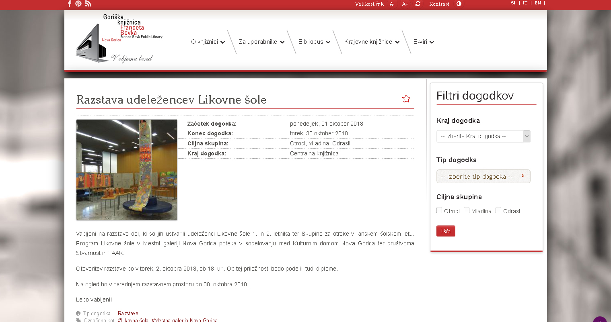This screenshot has height=322, width=611.
Task: Open the Izberite tip dogodka dropdown
Action: pos(483,176)
